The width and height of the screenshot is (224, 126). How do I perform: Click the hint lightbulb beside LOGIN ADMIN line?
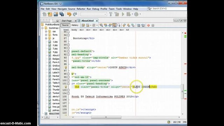click(x=66, y=67)
